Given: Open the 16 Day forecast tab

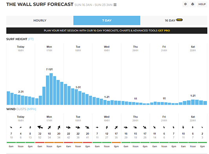Looking at the screenshot, I should click(174, 20).
